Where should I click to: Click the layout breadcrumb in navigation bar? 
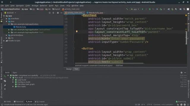point(56,9)
